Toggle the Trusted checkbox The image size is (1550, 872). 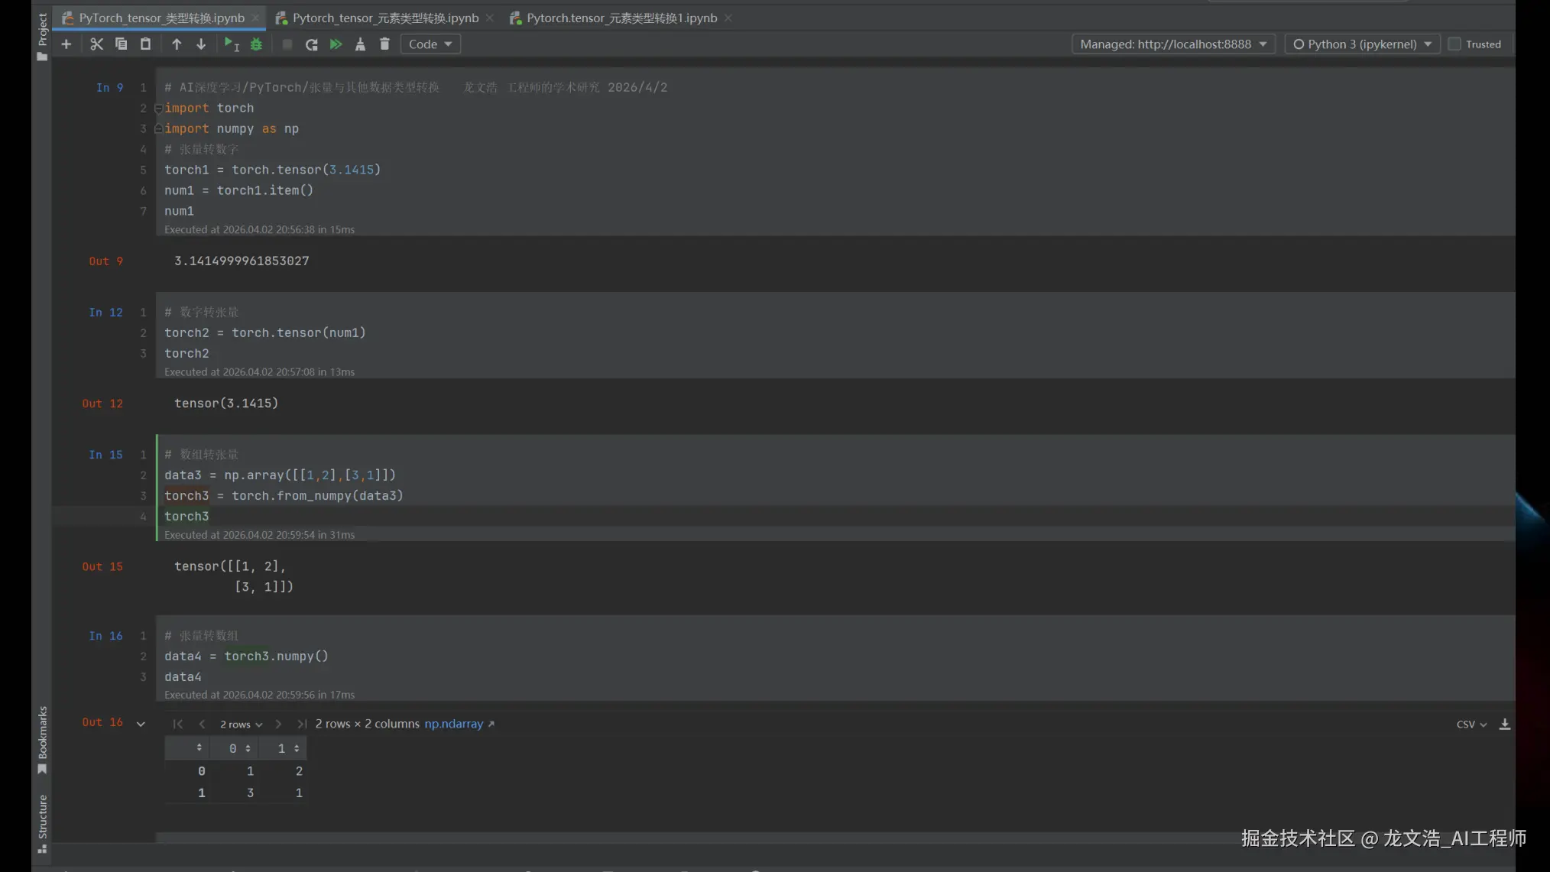[1454, 44]
